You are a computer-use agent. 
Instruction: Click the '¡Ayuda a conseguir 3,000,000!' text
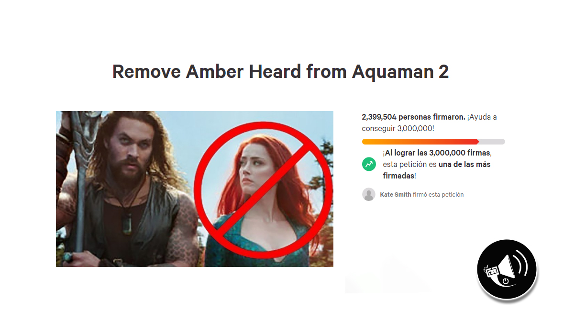click(430, 123)
